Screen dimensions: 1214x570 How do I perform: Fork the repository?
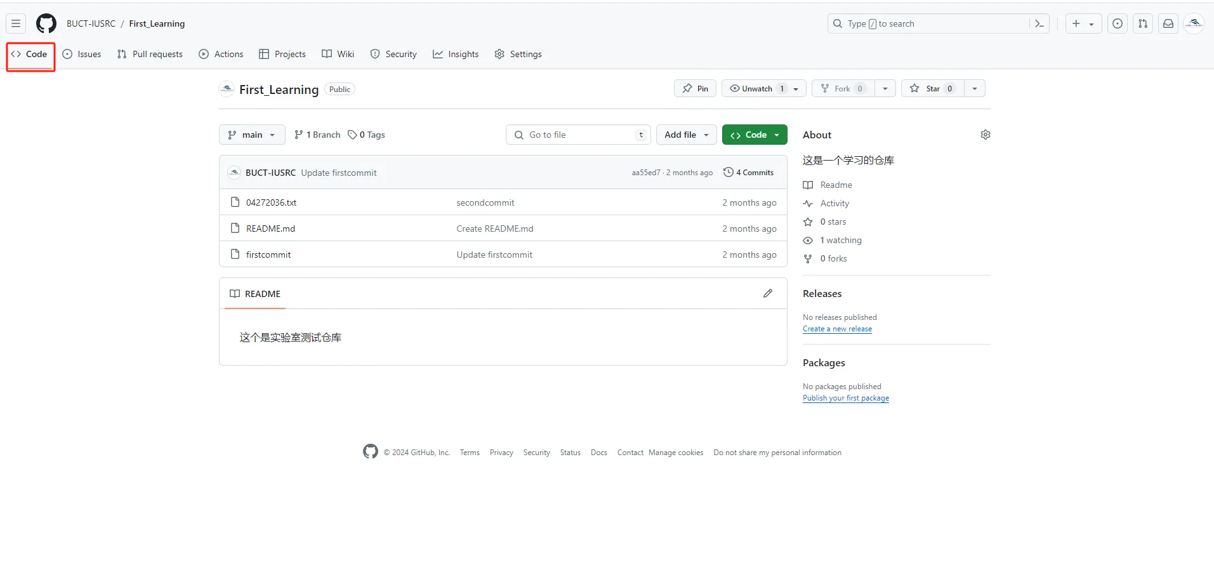tap(843, 88)
